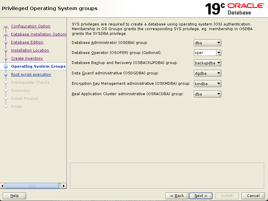
Task: Go to Database Installation Options step
Action: pos(39,34)
